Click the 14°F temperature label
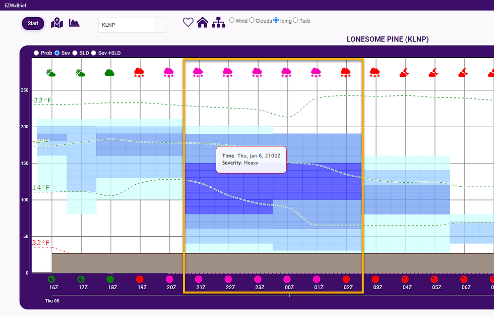 click(41, 188)
